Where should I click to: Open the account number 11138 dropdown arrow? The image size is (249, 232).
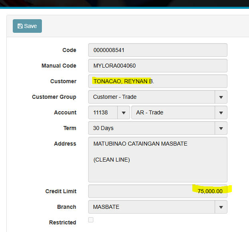124,112
